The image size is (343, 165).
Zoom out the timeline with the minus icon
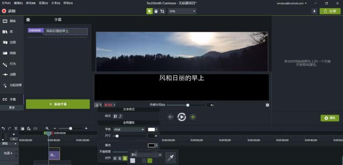[55, 129]
